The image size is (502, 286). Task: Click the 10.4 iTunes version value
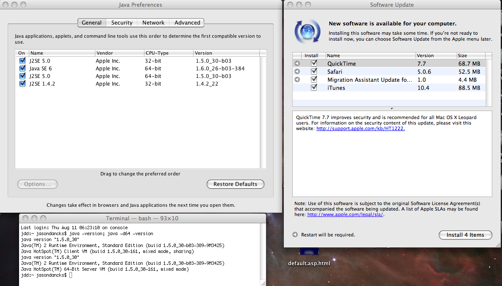(x=423, y=88)
